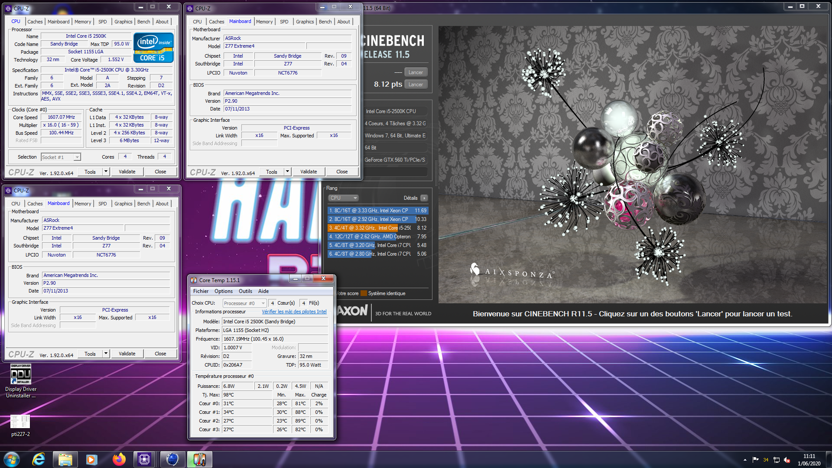The height and width of the screenshot is (468, 832).
Task: Open About tab in bottom-left CPU-Z
Action: point(162,204)
